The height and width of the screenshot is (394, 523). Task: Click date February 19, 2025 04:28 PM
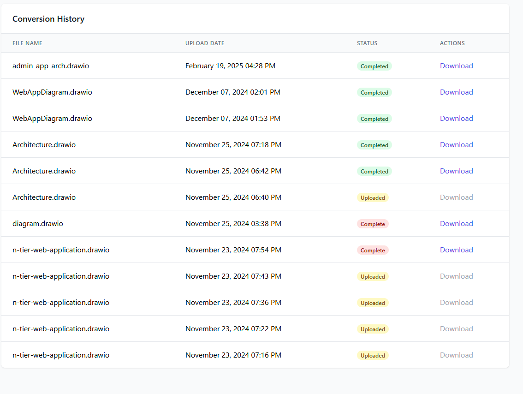230,66
